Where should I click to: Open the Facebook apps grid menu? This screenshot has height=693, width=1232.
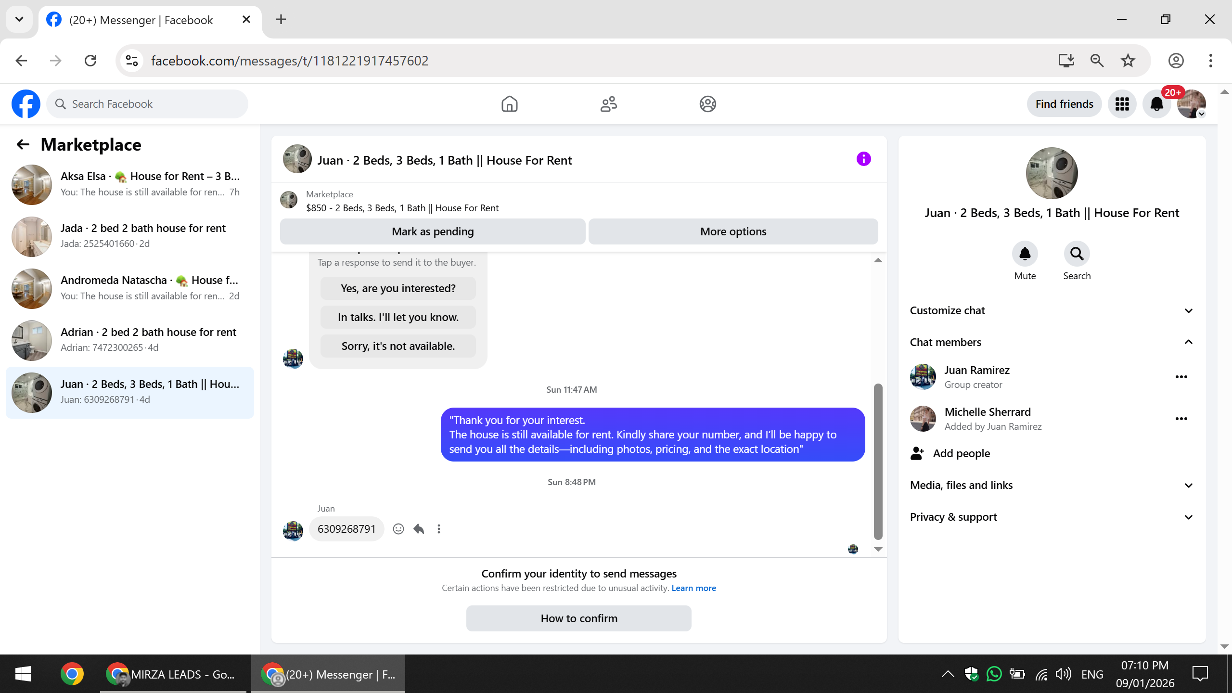click(x=1122, y=104)
